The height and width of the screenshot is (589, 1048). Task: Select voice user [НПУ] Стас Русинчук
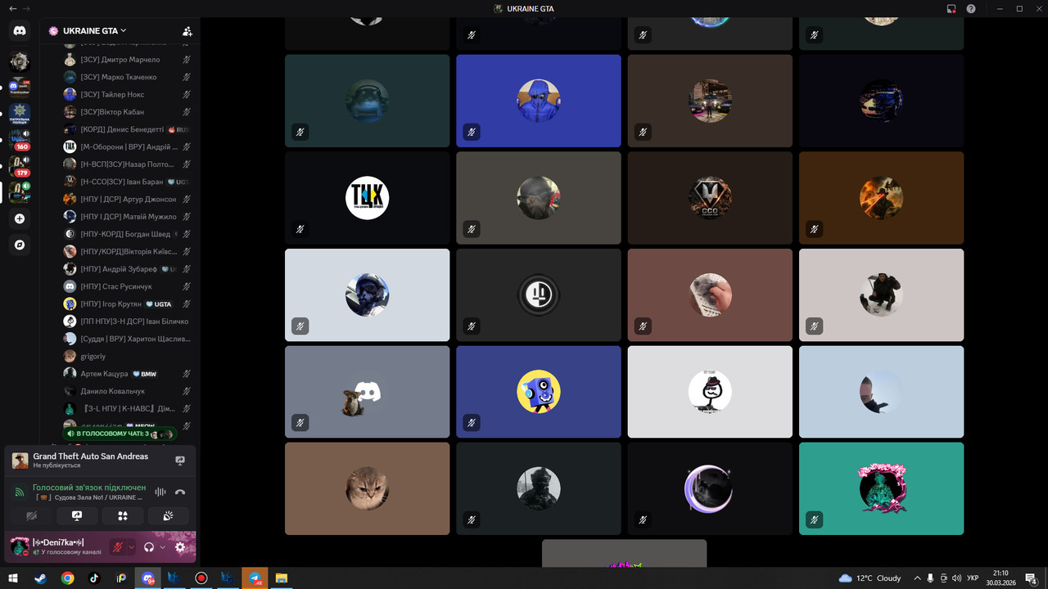pos(127,286)
